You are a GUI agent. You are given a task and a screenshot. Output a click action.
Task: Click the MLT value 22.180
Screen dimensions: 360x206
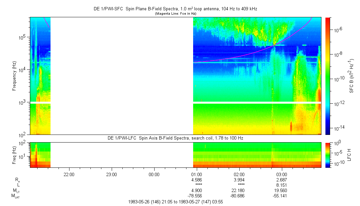coord(239,190)
